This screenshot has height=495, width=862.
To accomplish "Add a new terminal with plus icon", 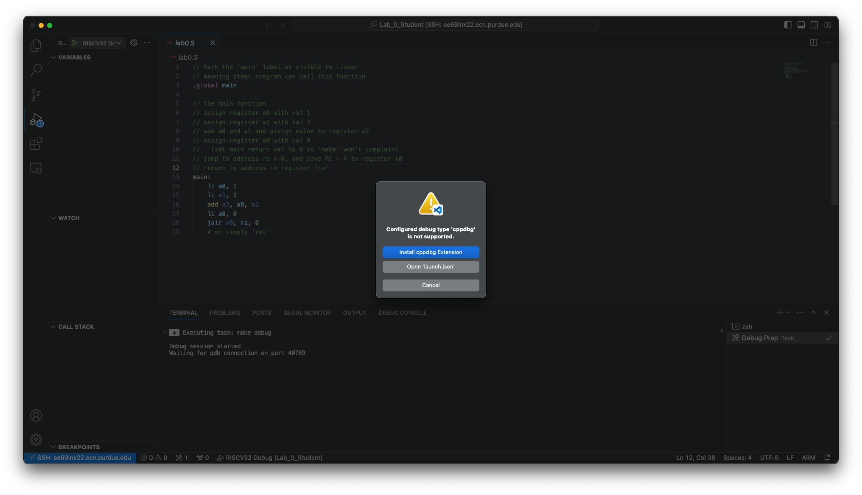I will (x=779, y=312).
